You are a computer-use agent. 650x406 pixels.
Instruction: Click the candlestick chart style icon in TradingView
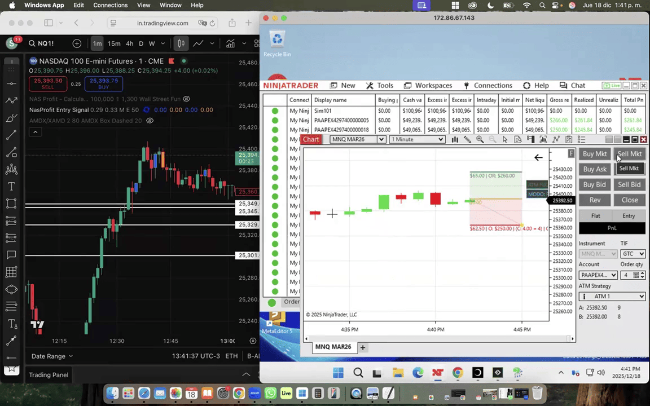pos(181,43)
